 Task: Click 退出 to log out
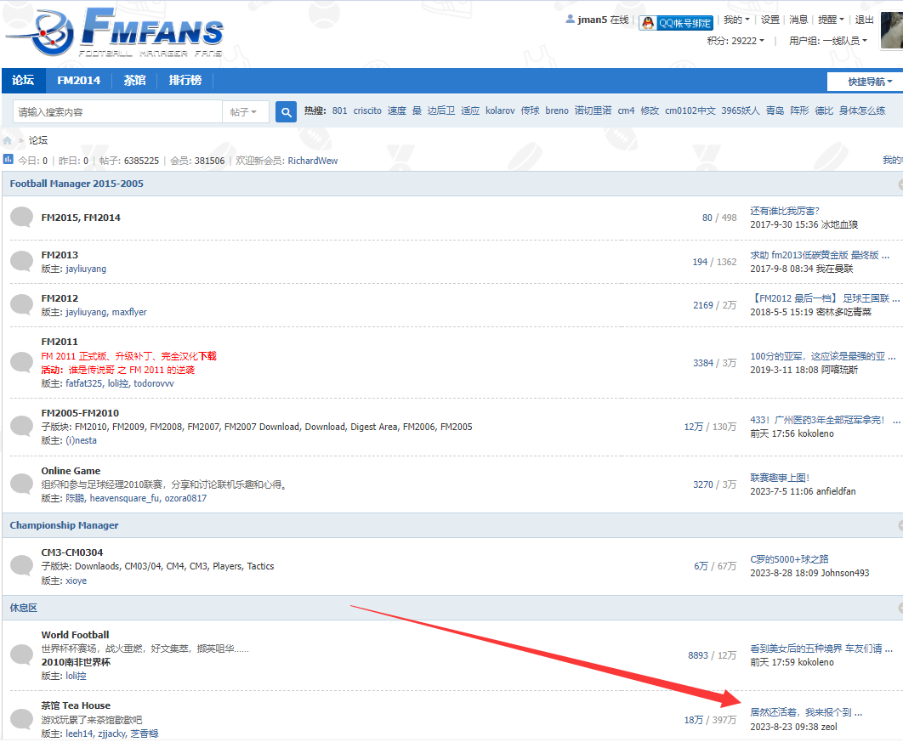click(864, 20)
